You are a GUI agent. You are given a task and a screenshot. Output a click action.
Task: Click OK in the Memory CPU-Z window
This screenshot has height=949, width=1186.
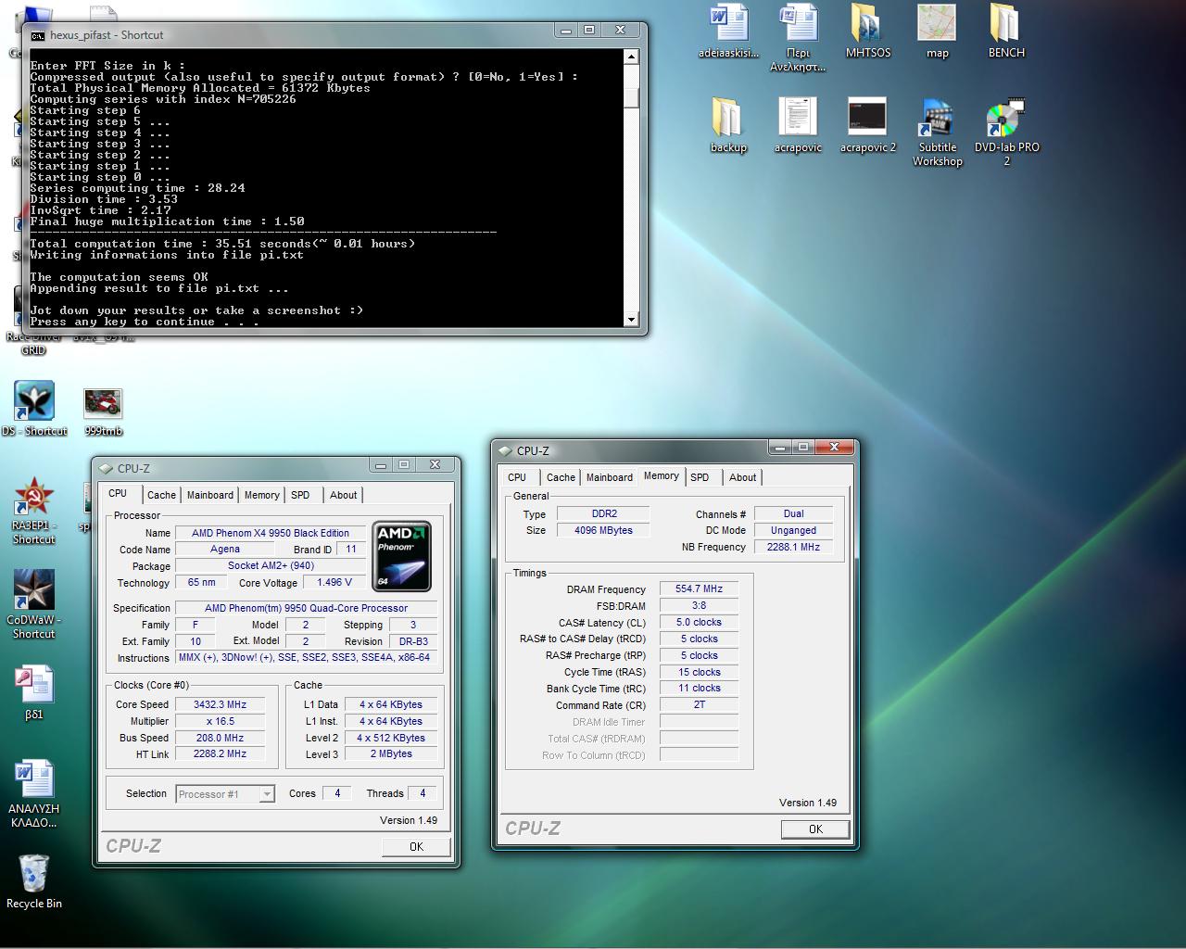pyautogui.click(x=815, y=829)
